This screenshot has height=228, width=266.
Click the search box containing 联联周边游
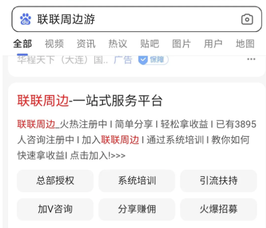[137, 19]
